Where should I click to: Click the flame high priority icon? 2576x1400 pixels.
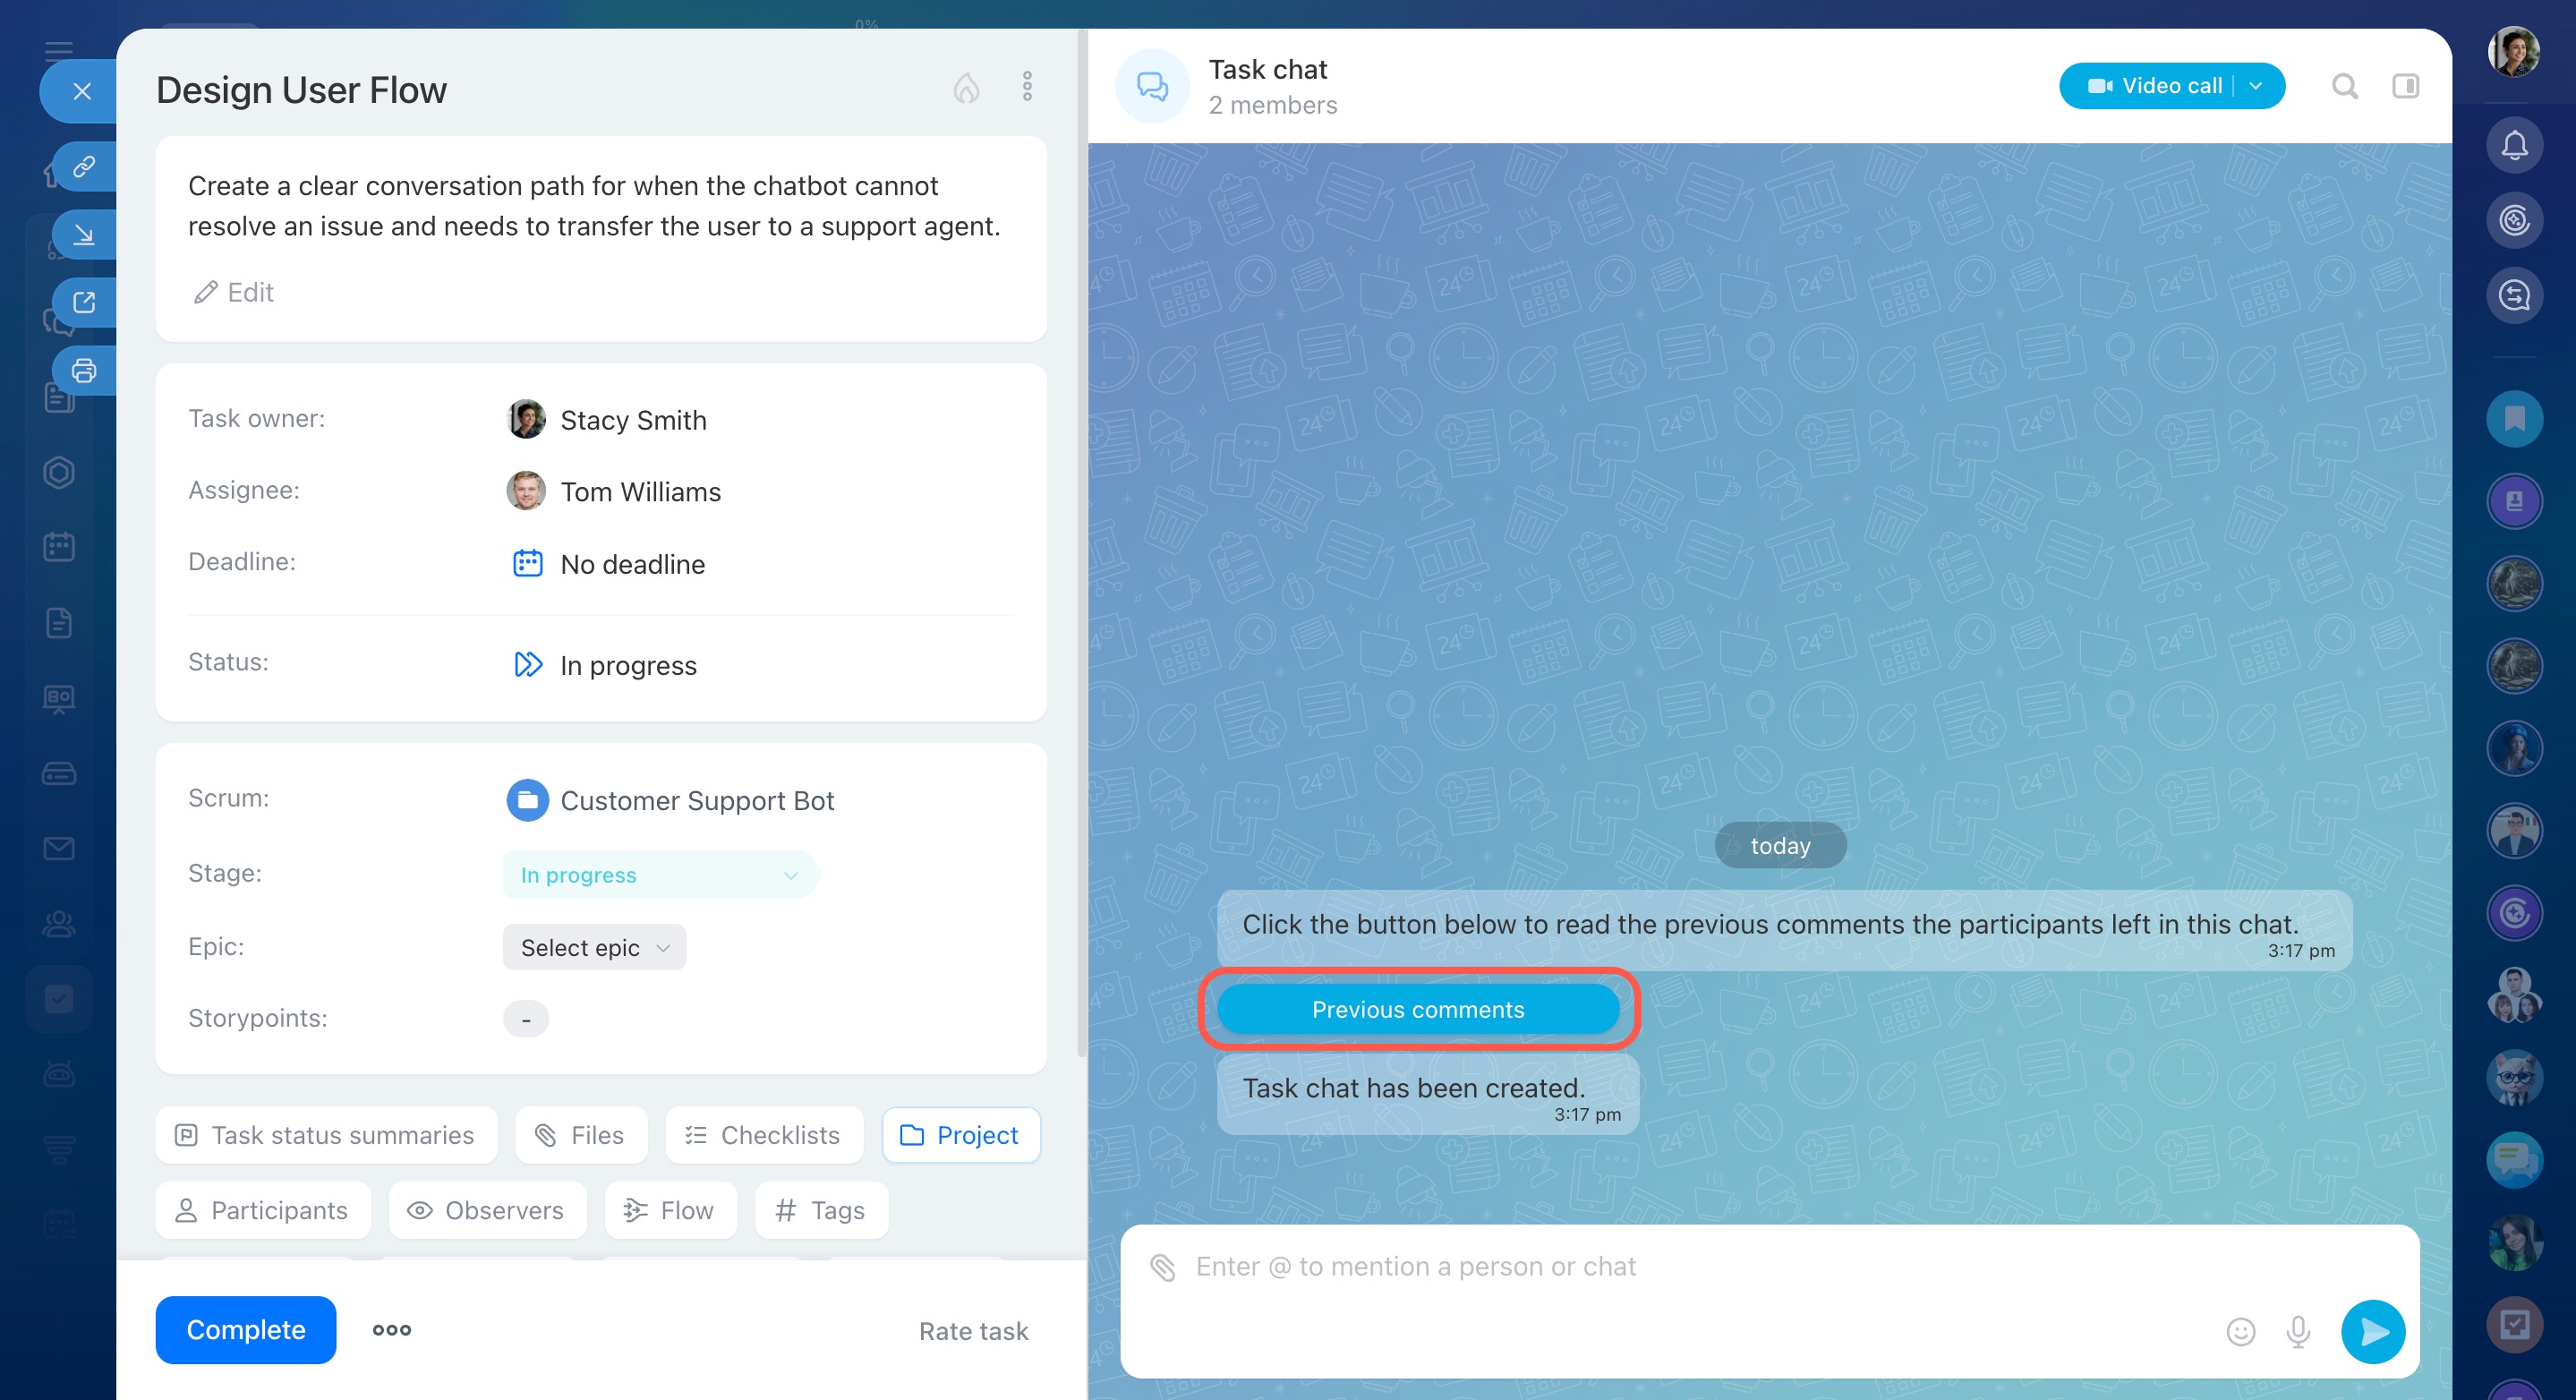click(x=965, y=88)
